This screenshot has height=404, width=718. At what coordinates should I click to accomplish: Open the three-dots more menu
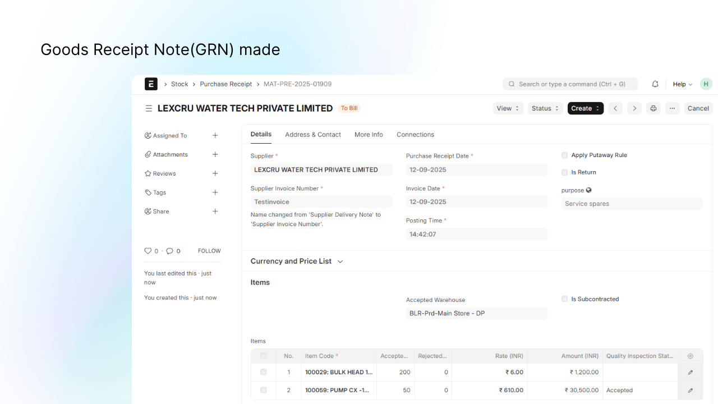pyautogui.click(x=672, y=108)
